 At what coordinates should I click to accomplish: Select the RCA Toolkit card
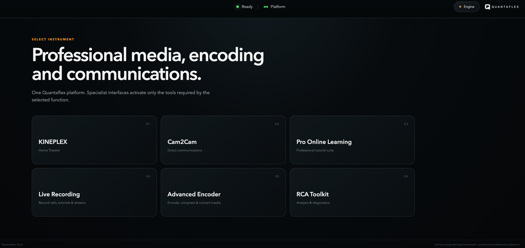click(352, 192)
